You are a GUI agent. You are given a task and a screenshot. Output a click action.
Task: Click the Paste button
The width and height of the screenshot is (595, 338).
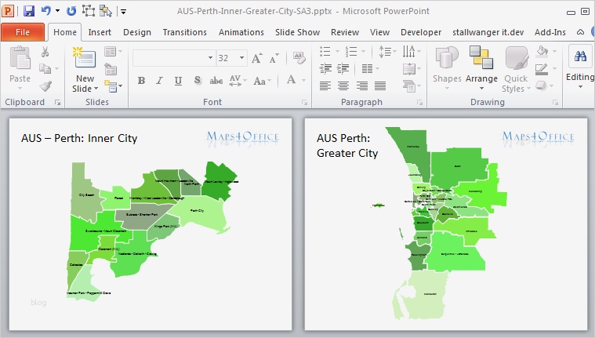pos(20,67)
